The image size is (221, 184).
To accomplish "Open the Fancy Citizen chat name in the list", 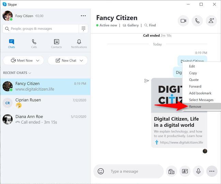I will (x=28, y=83).
